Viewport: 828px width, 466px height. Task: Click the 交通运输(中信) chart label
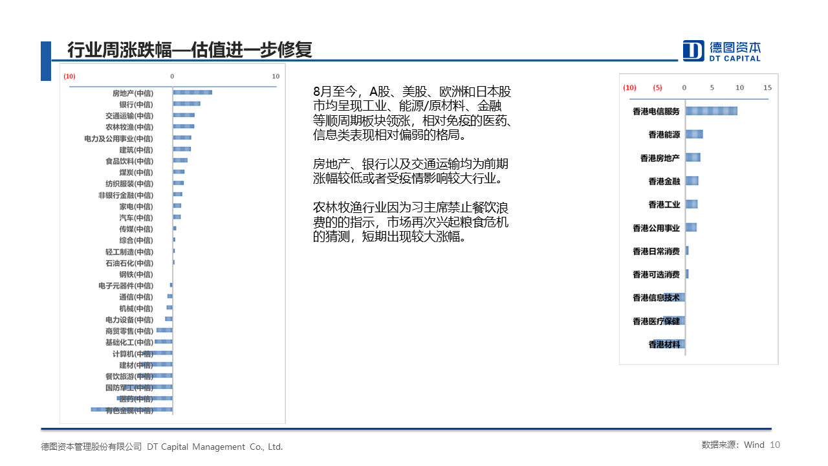point(129,116)
